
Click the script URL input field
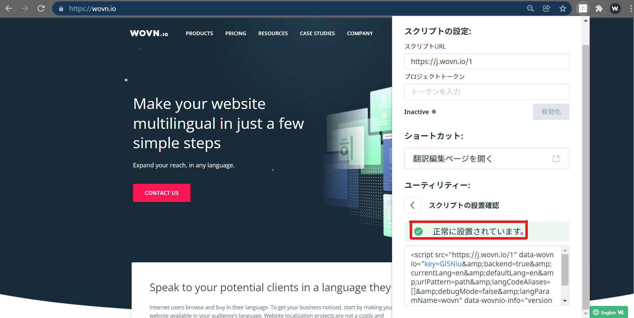point(486,61)
